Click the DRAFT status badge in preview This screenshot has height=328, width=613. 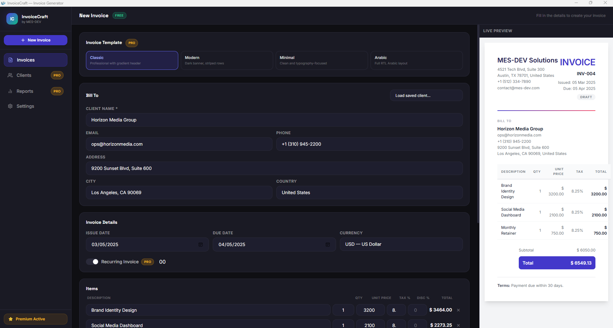(586, 97)
